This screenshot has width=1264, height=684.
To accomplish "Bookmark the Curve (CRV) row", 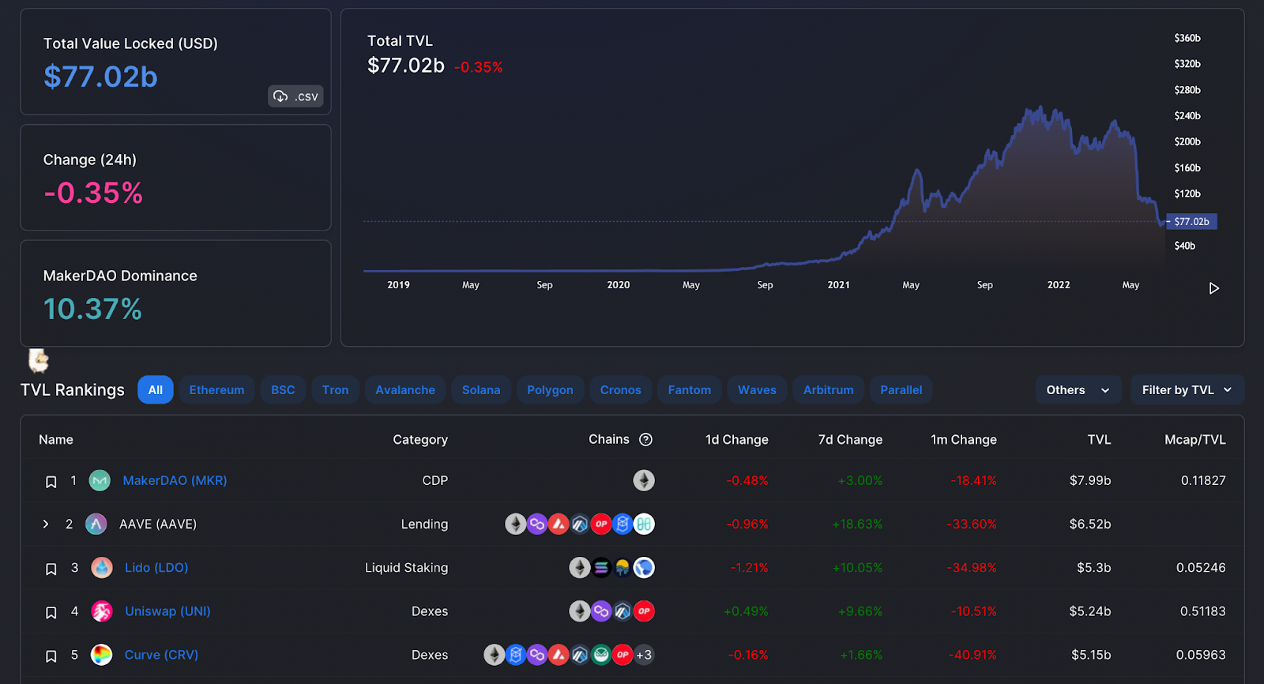I will click(x=51, y=656).
